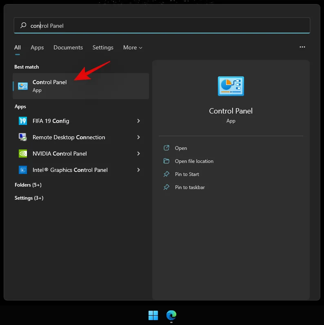Image resolution: width=324 pixels, height=325 pixels.
Task: Expand the Settings (3+) results group
Action: tap(29, 198)
